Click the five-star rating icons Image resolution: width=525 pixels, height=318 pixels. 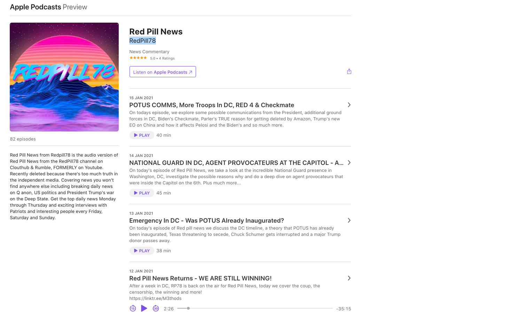pos(138,58)
